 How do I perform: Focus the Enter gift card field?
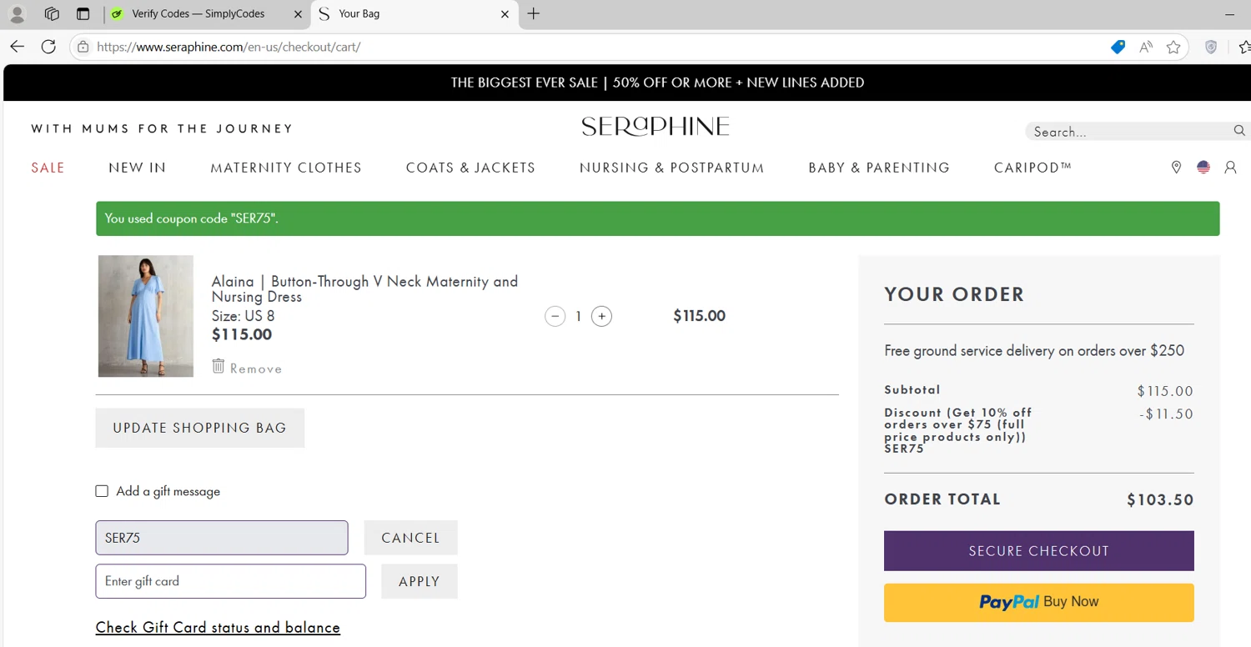(x=230, y=581)
